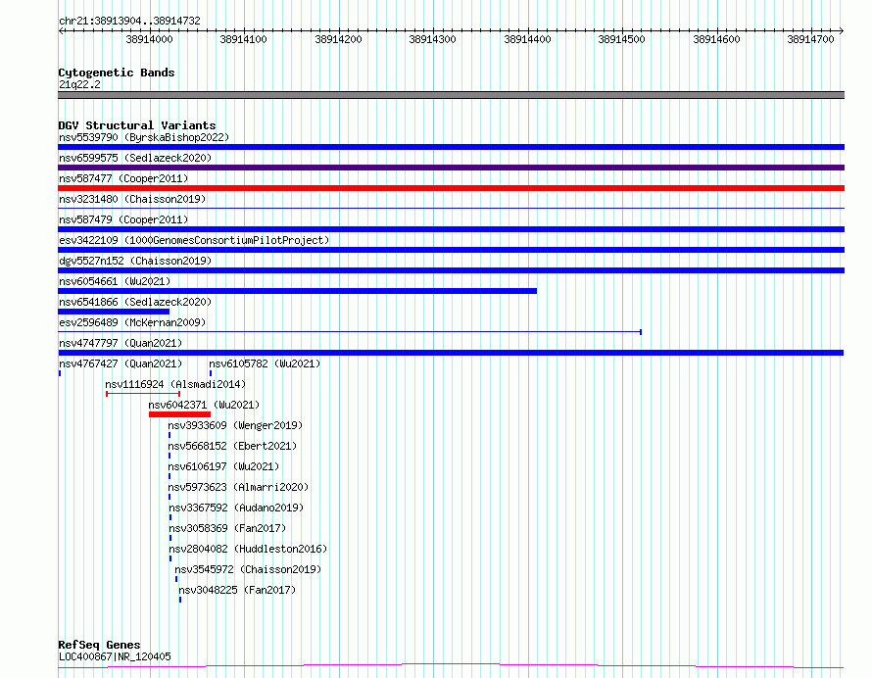The height and width of the screenshot is (678, 872).
Task: Click the blue bar under dgv5527n152
Action: pyautogui.click(x=451, y=270)
